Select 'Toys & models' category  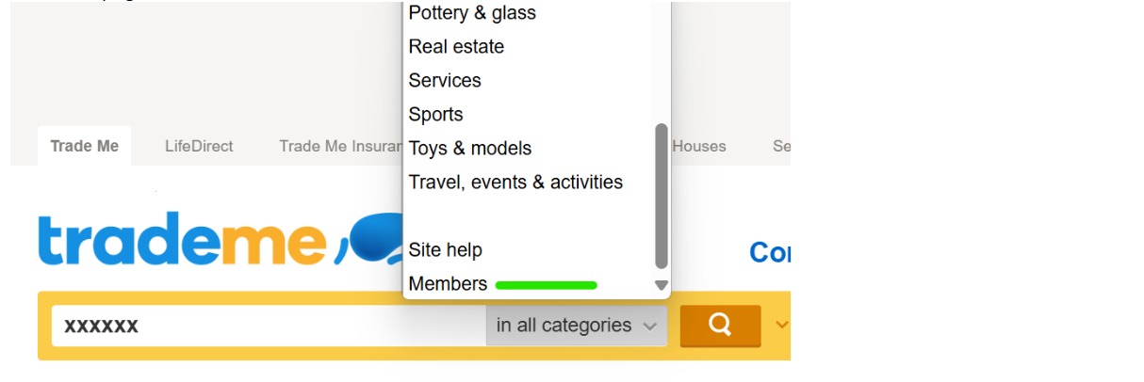pos(469,149)
